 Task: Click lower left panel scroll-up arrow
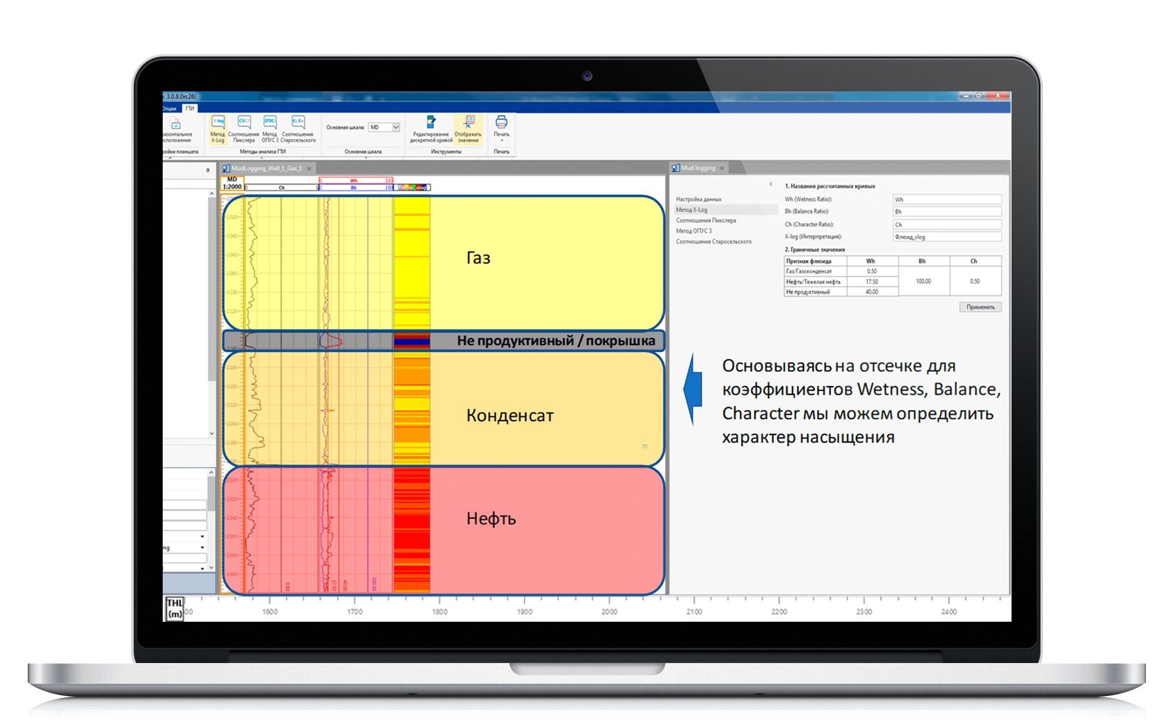coord(211,473)
